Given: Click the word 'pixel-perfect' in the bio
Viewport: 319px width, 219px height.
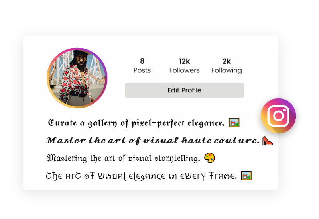Looking at the screenshot, I should (x=158, y=123).
